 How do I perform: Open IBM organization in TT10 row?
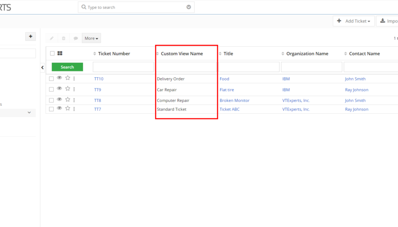click(286, 79)
